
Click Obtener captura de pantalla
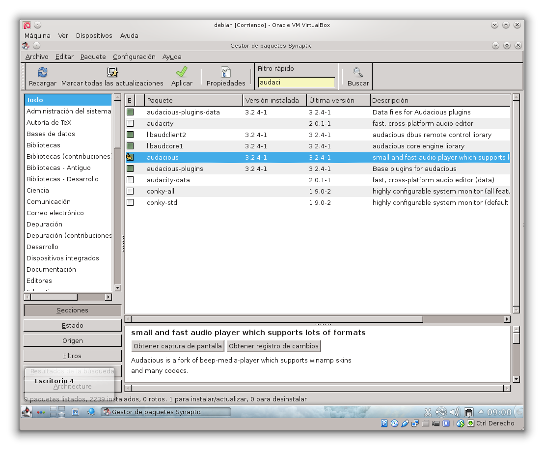coord(178,346)
